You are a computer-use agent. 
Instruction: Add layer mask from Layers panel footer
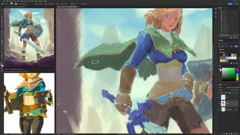click(226, 133)
